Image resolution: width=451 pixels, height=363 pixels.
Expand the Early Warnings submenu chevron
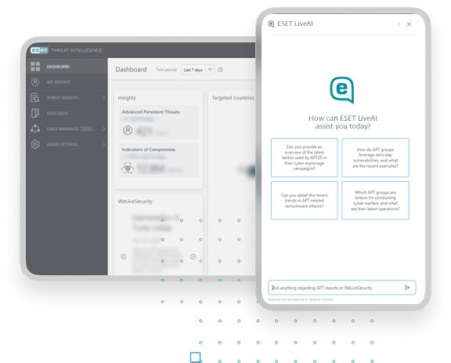(x=103, y=129)
